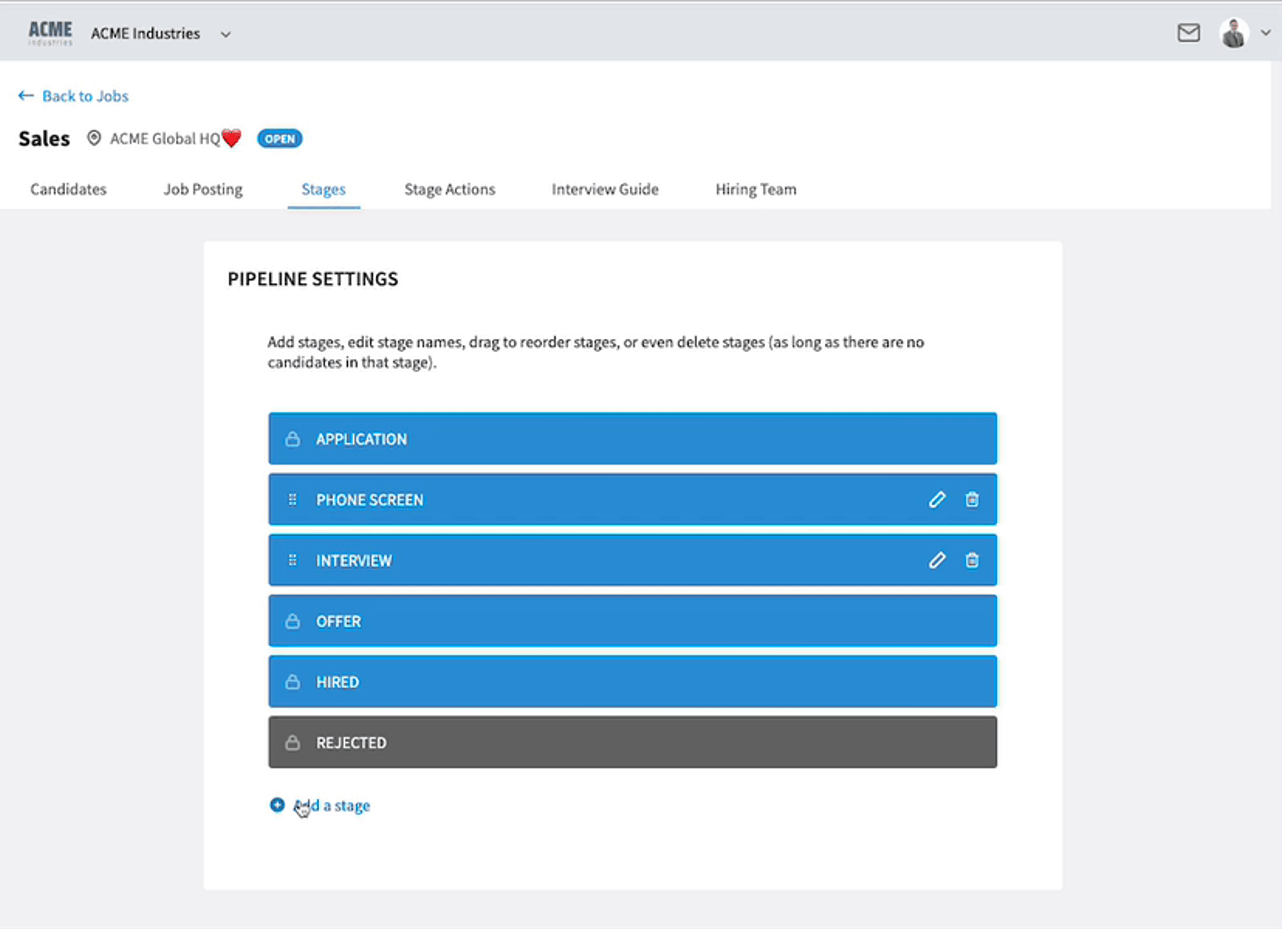Select the HIRED stage label
1282x929 pixels.
point(338,682)
